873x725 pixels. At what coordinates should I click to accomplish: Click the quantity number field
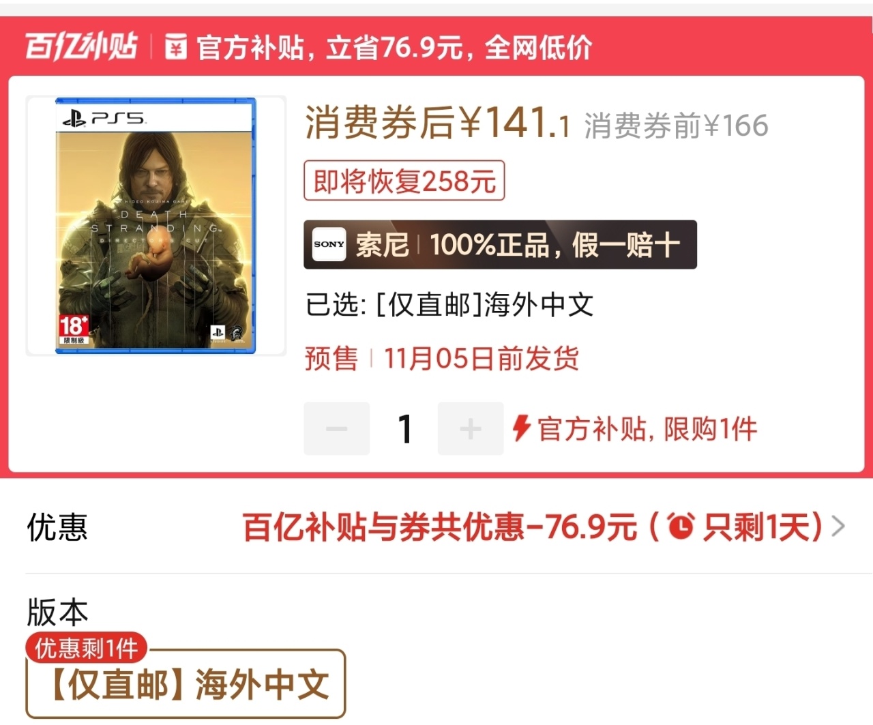404,429
